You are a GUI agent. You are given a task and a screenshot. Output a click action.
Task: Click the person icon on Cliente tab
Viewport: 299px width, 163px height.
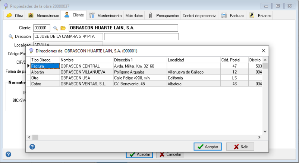point(67,15)
